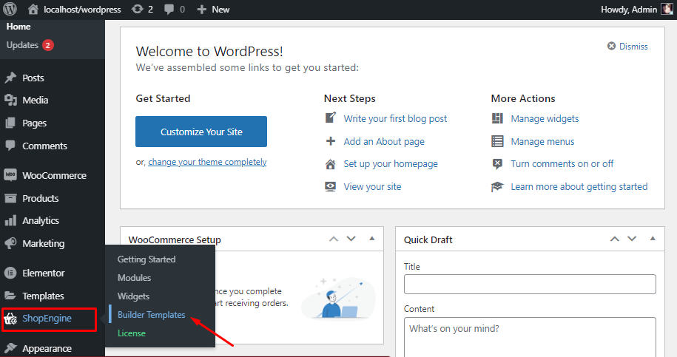Click the Elementor sidebar icon
Screen dimensions: 677x357
pos(10,273)
